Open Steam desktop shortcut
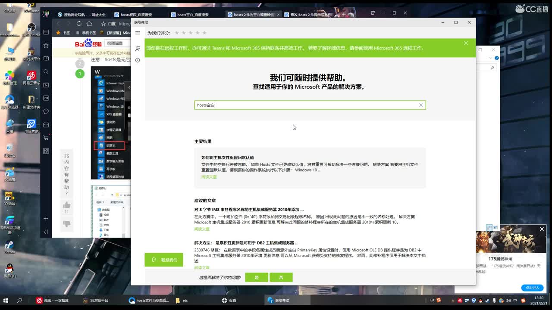This screenshot has height=310, width=552. tap(9, 247)
